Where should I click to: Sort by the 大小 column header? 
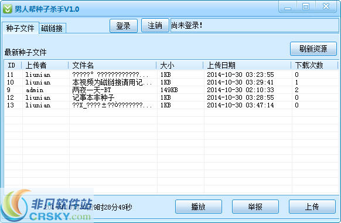(x=180, y=65)
